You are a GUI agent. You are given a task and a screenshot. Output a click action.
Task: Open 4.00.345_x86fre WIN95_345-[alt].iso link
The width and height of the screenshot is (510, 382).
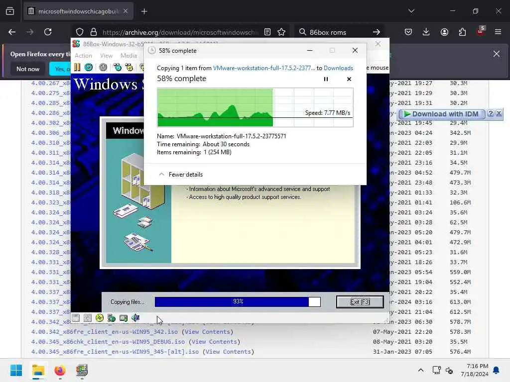pyautogui.click(x=115, y=352)
